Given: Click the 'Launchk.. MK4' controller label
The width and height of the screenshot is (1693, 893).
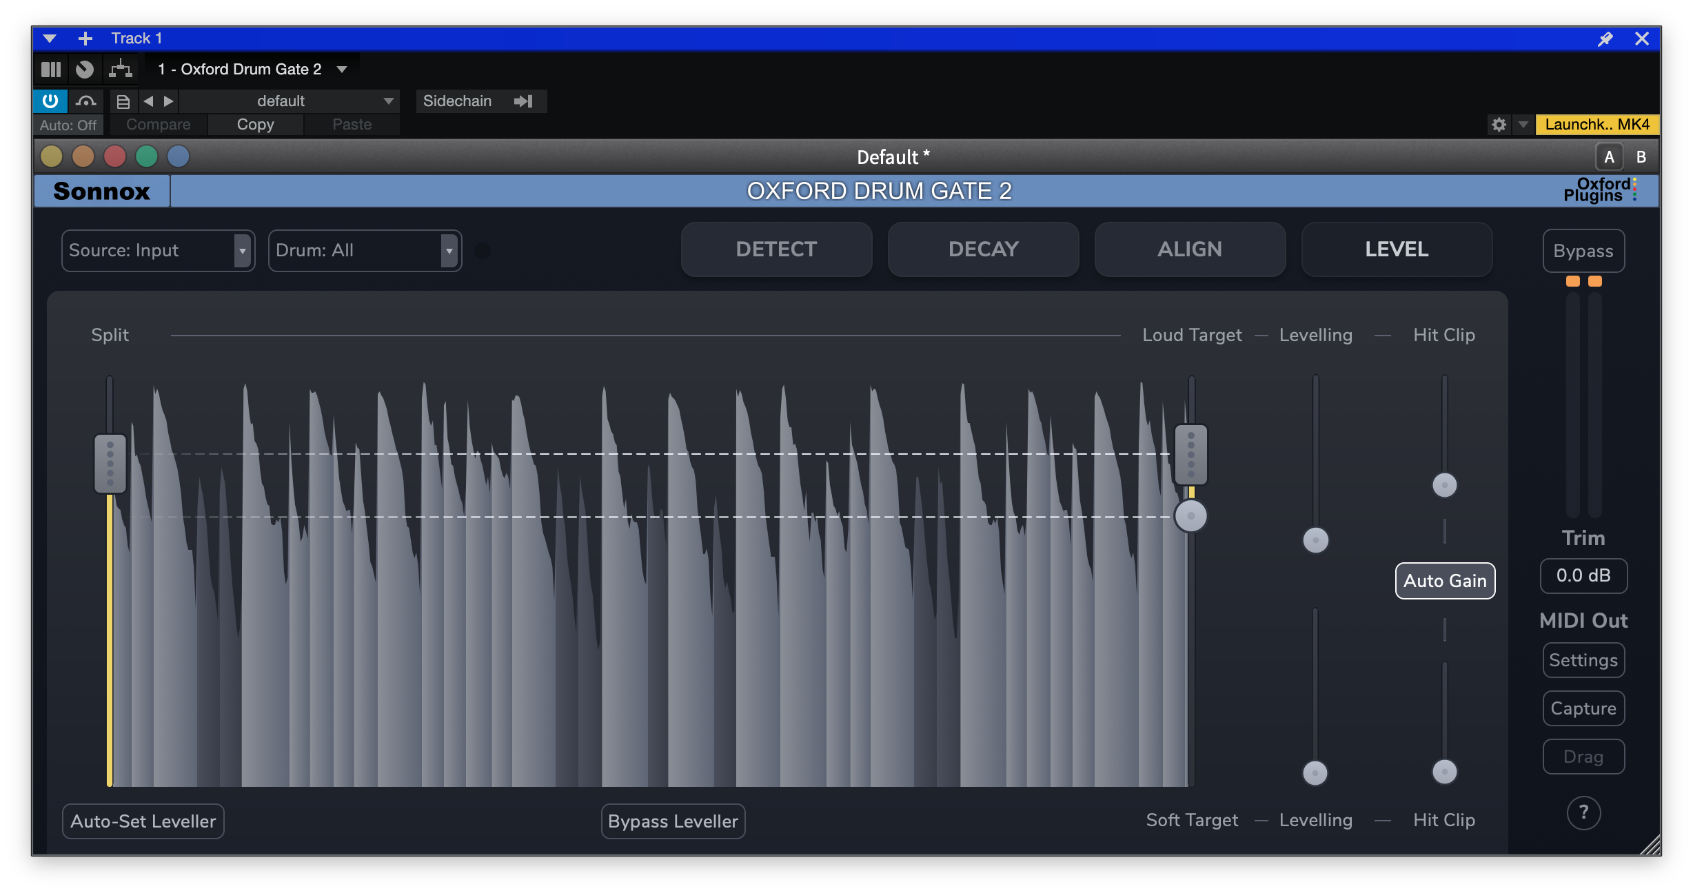Looking at the screenshot, I should click(x=1597, y=125).
